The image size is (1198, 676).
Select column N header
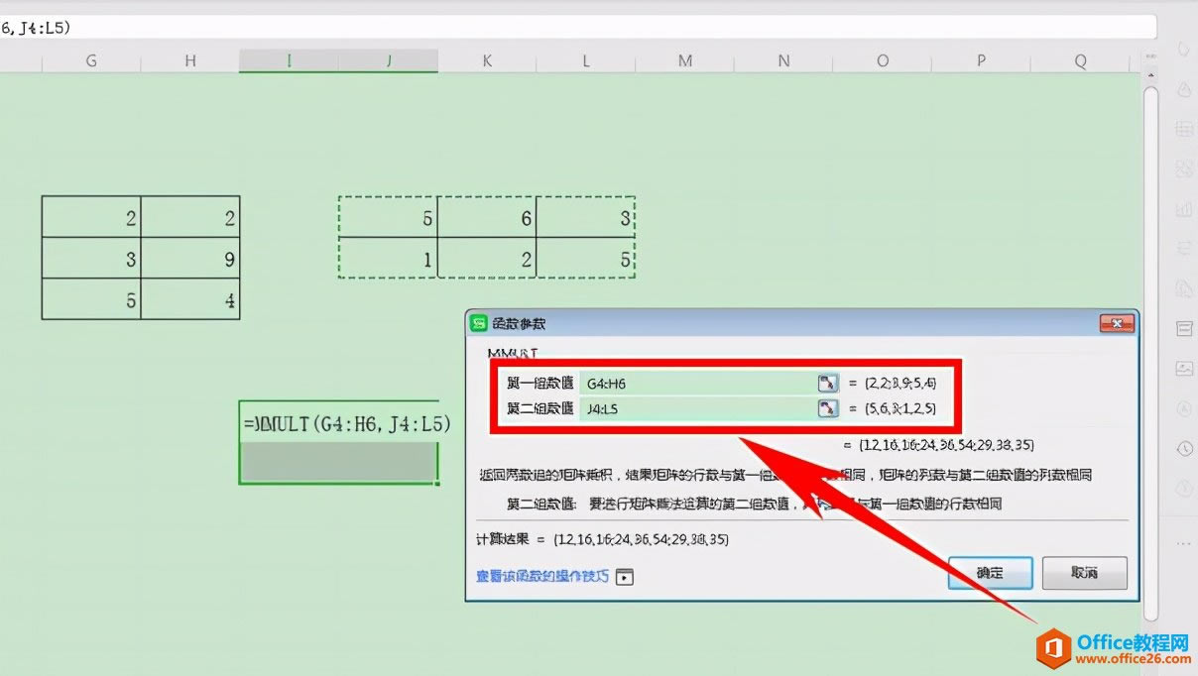tap(784, 61)
